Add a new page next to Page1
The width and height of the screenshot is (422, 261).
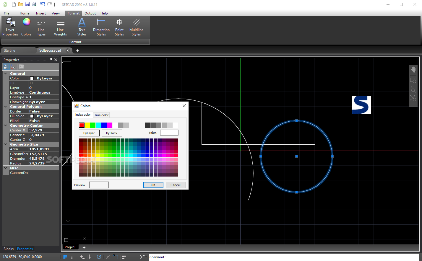click(x=84, y=247)
